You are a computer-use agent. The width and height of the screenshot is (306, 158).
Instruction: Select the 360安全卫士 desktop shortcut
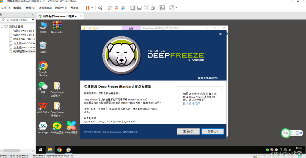tap(57, 128)
